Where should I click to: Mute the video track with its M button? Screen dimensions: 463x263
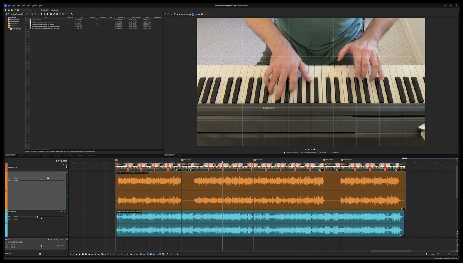point(64,164)
